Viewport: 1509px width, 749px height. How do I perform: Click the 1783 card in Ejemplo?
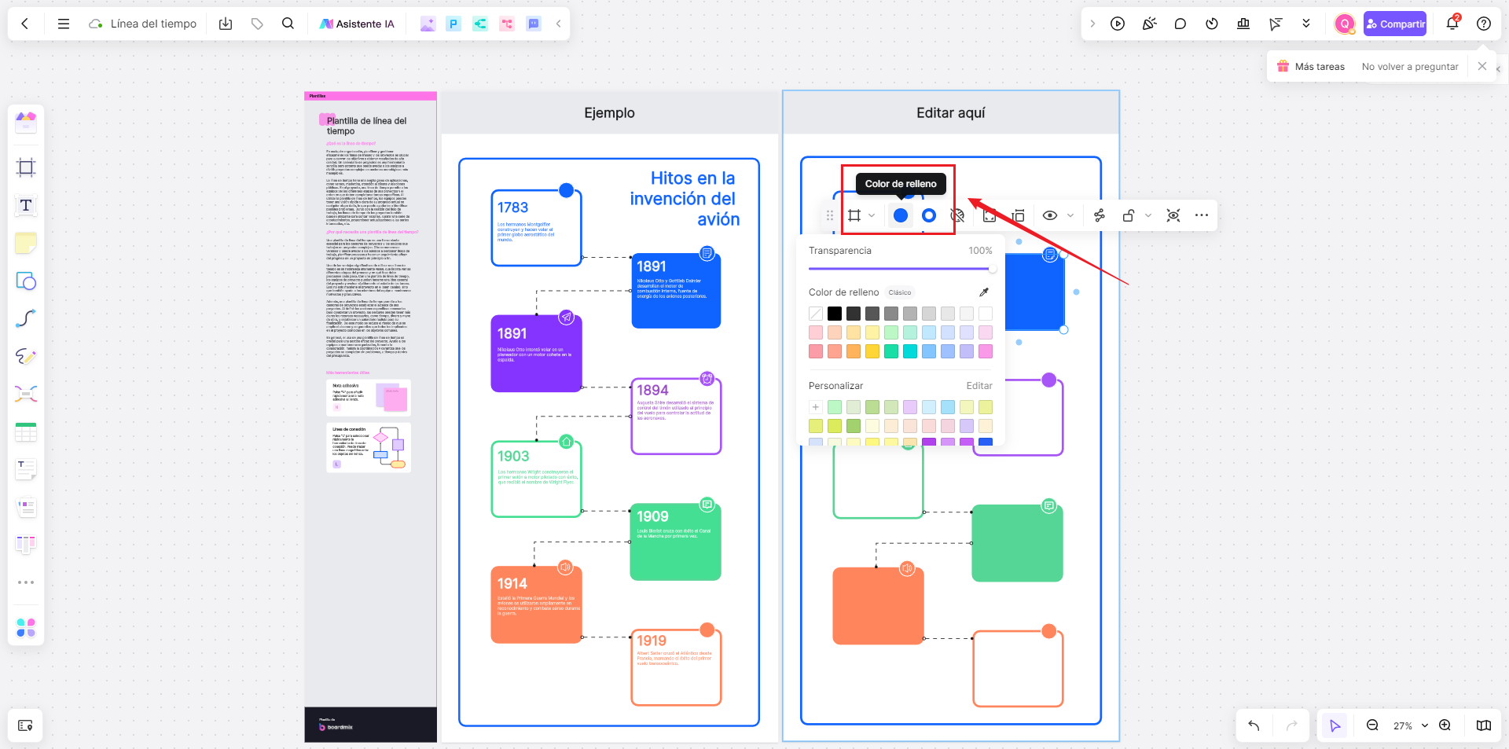click(x=536, y=228)
